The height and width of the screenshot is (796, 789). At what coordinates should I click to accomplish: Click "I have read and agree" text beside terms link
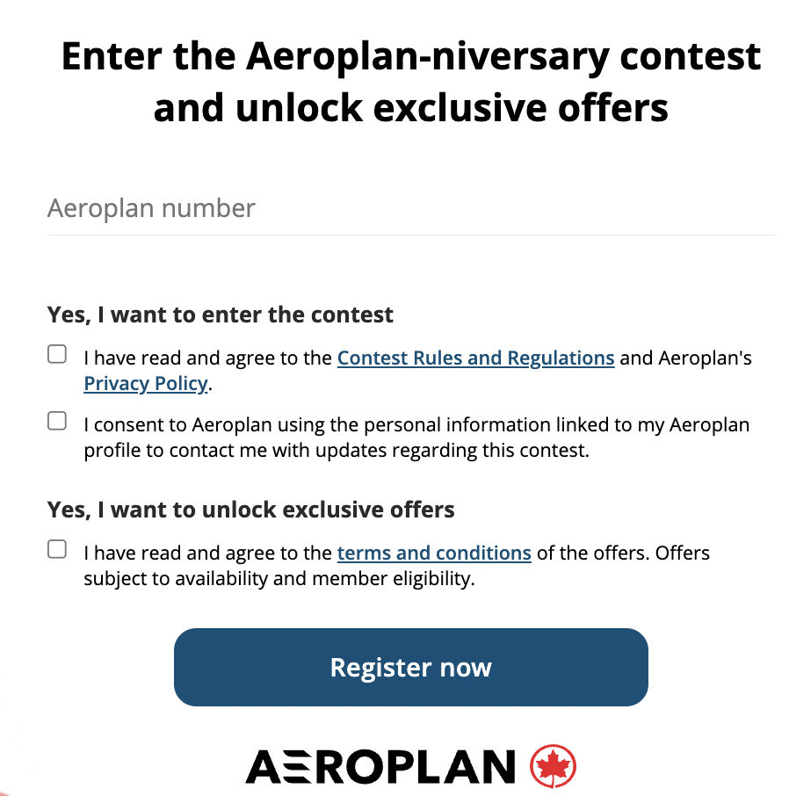pos(209,554)
